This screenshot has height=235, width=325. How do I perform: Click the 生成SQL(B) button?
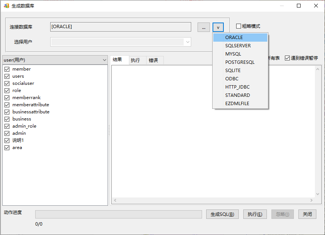(x=222, y=214)
